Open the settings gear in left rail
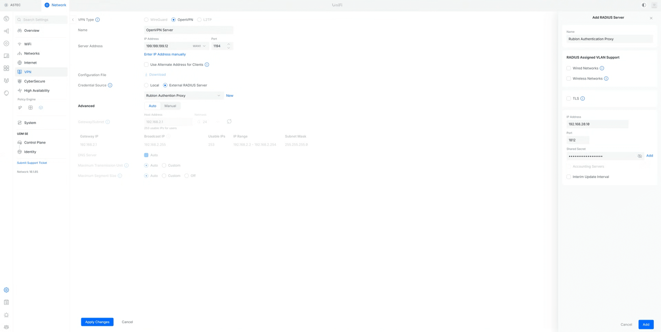This screenshot has width=661, height=332. click(x=6, y=290)
